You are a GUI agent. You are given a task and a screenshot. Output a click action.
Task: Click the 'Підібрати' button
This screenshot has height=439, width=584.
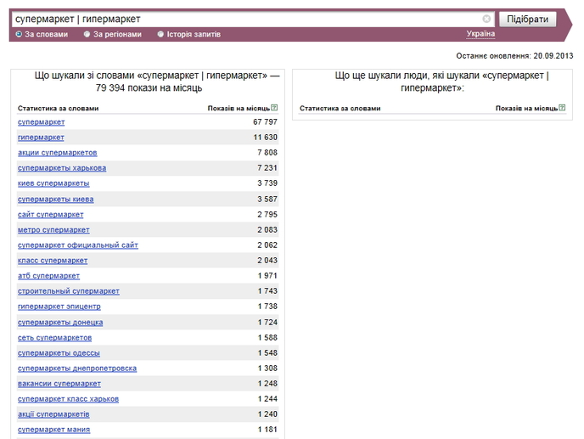527,19
